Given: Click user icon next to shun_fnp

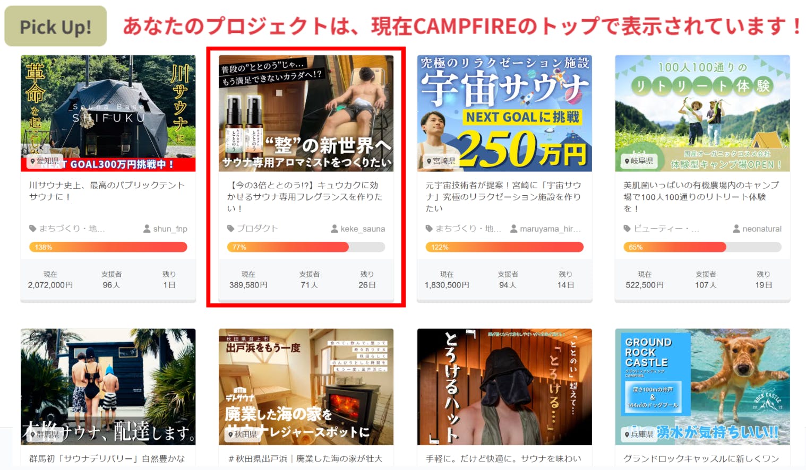Looking at the screenshot, I should pos(147,229).
